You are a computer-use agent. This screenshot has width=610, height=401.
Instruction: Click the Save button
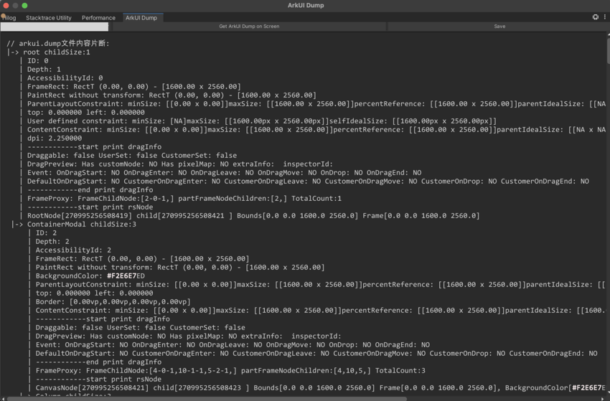499,27
